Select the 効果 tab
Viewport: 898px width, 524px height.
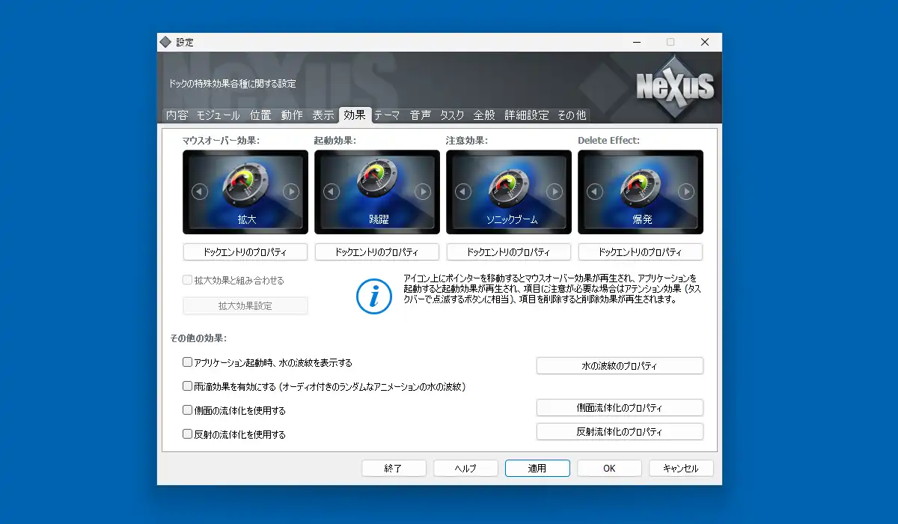(355, 115)
